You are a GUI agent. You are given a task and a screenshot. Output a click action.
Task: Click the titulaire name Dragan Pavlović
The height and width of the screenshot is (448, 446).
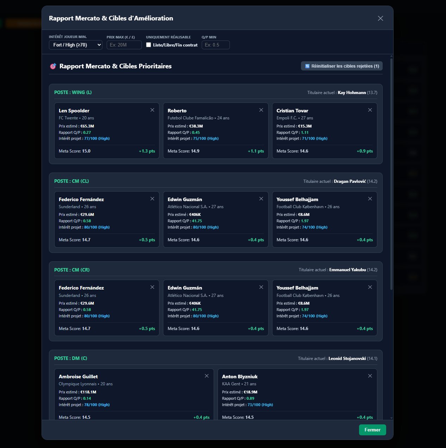(x=350, y=181)
